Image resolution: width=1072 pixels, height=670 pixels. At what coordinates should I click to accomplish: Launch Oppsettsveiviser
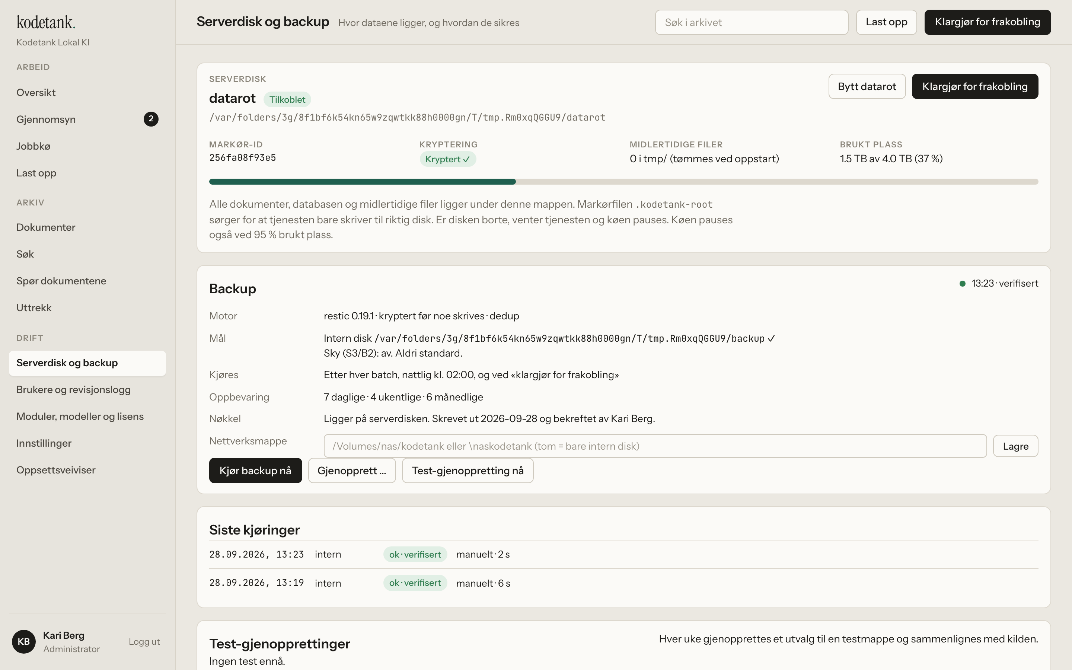87,470
